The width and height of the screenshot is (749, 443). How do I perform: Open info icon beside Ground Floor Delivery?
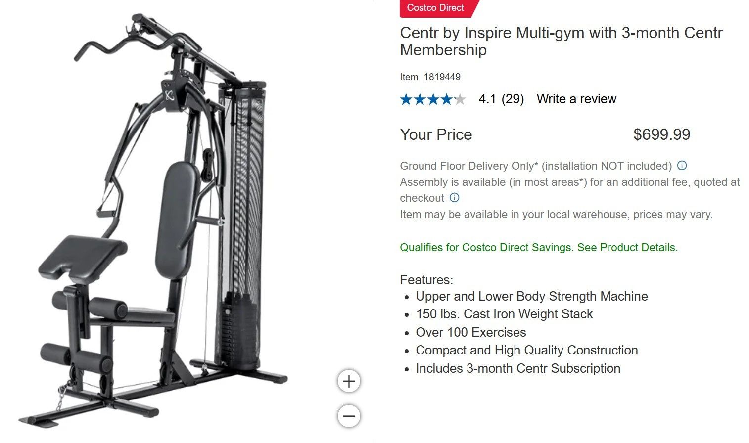tap(682, 166)
